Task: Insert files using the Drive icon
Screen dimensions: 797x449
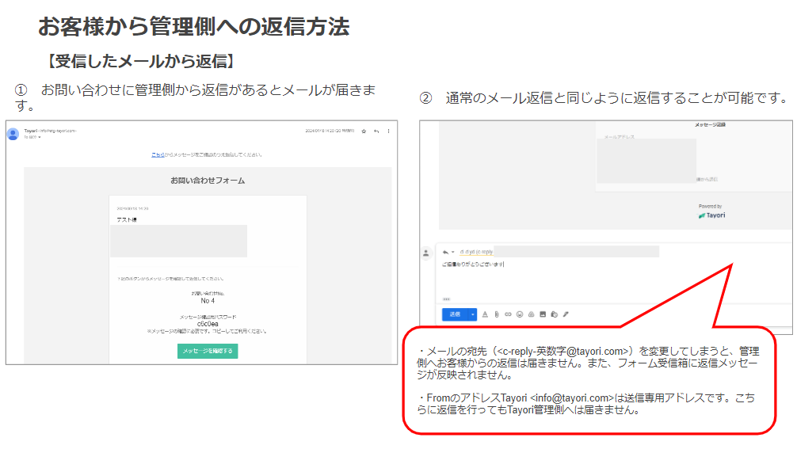Action: point(531,314)
